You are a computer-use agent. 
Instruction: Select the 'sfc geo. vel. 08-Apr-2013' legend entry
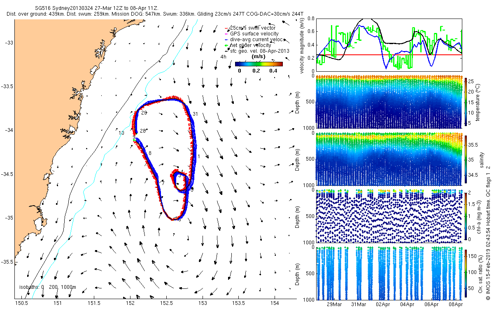[257, 51]
